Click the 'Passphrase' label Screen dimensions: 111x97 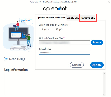coord(45,49)
